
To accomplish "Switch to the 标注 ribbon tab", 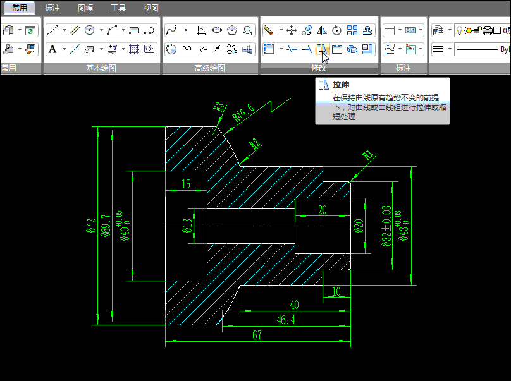I will point(52,8).
